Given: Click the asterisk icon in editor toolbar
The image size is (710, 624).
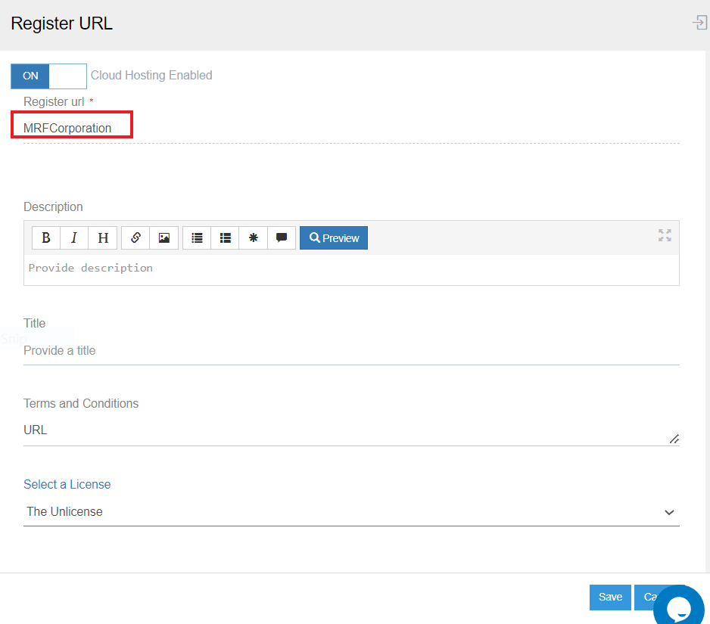Looking at the screenshot, I should click(253, 237).
